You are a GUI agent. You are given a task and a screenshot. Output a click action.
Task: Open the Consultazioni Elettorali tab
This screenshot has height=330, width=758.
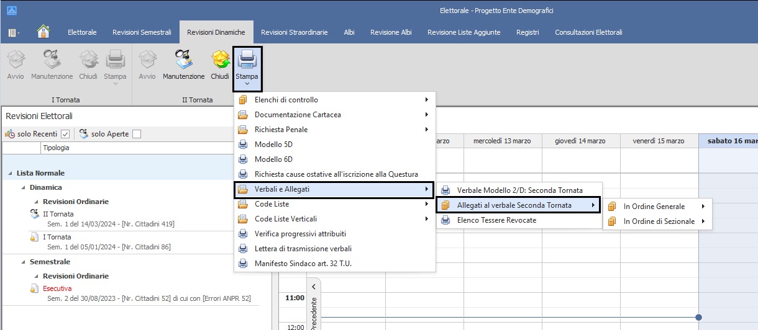588,32
